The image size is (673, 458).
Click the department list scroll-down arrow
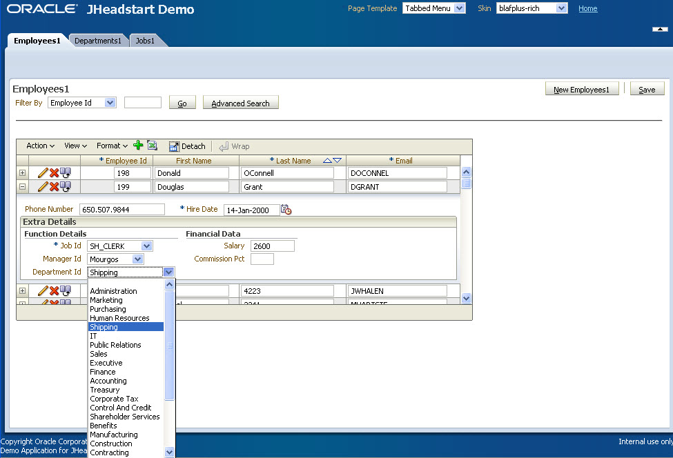pyautogui.click(x=170, y=452)
